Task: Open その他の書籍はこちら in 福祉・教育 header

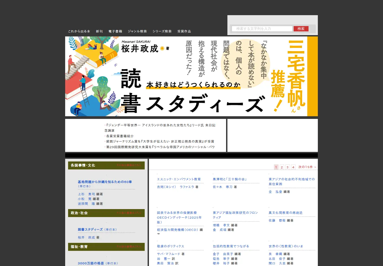Action: (x=129, y=247)
